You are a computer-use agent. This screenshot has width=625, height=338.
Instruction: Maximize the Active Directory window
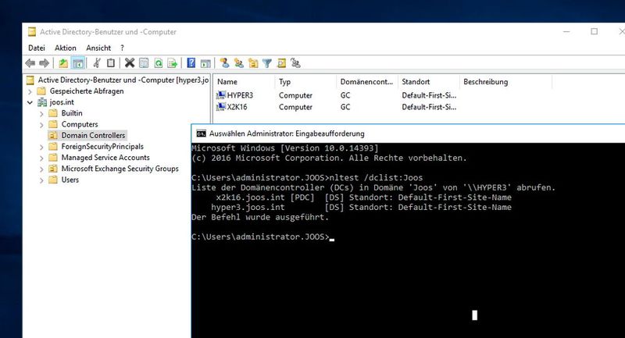coord(594,32)
